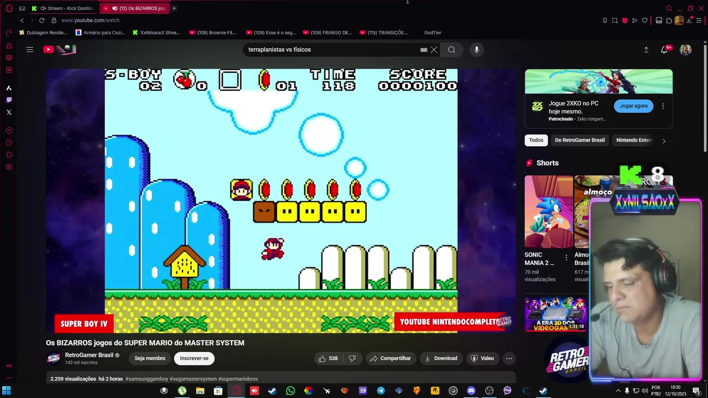Search tabs with the title bar magnifier

click(x=669, y=8)
